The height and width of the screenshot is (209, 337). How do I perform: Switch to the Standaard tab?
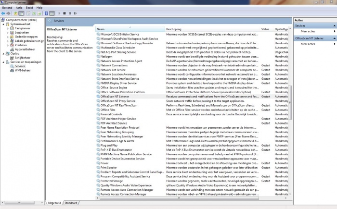[x=71, y=203]
